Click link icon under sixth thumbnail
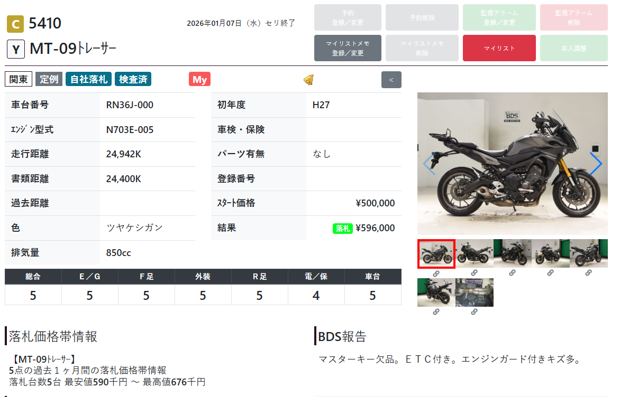Image resolution: width=620 pixels, height=397 pixels. [436, 312]
